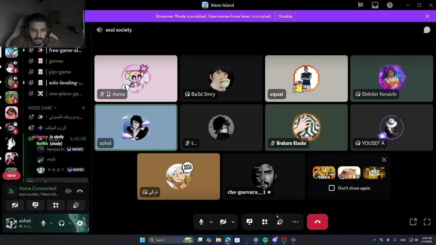Dismiss the Streamer Mode banner

point(427,16)
